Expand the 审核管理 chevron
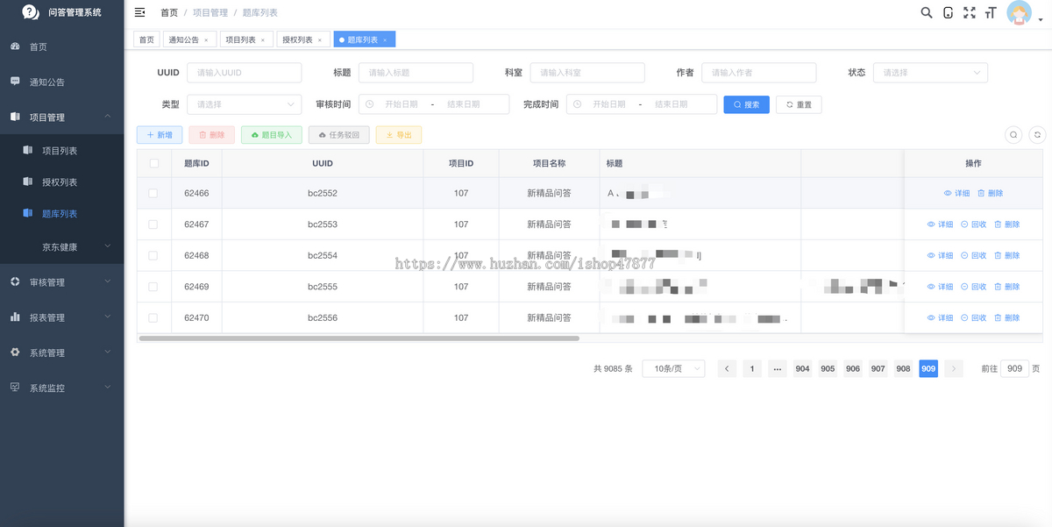The height and width of the screenshot is (527, 1052). tap(108, 281)
